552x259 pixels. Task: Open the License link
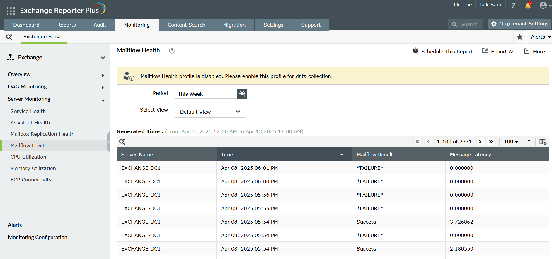tap(463, 5)
